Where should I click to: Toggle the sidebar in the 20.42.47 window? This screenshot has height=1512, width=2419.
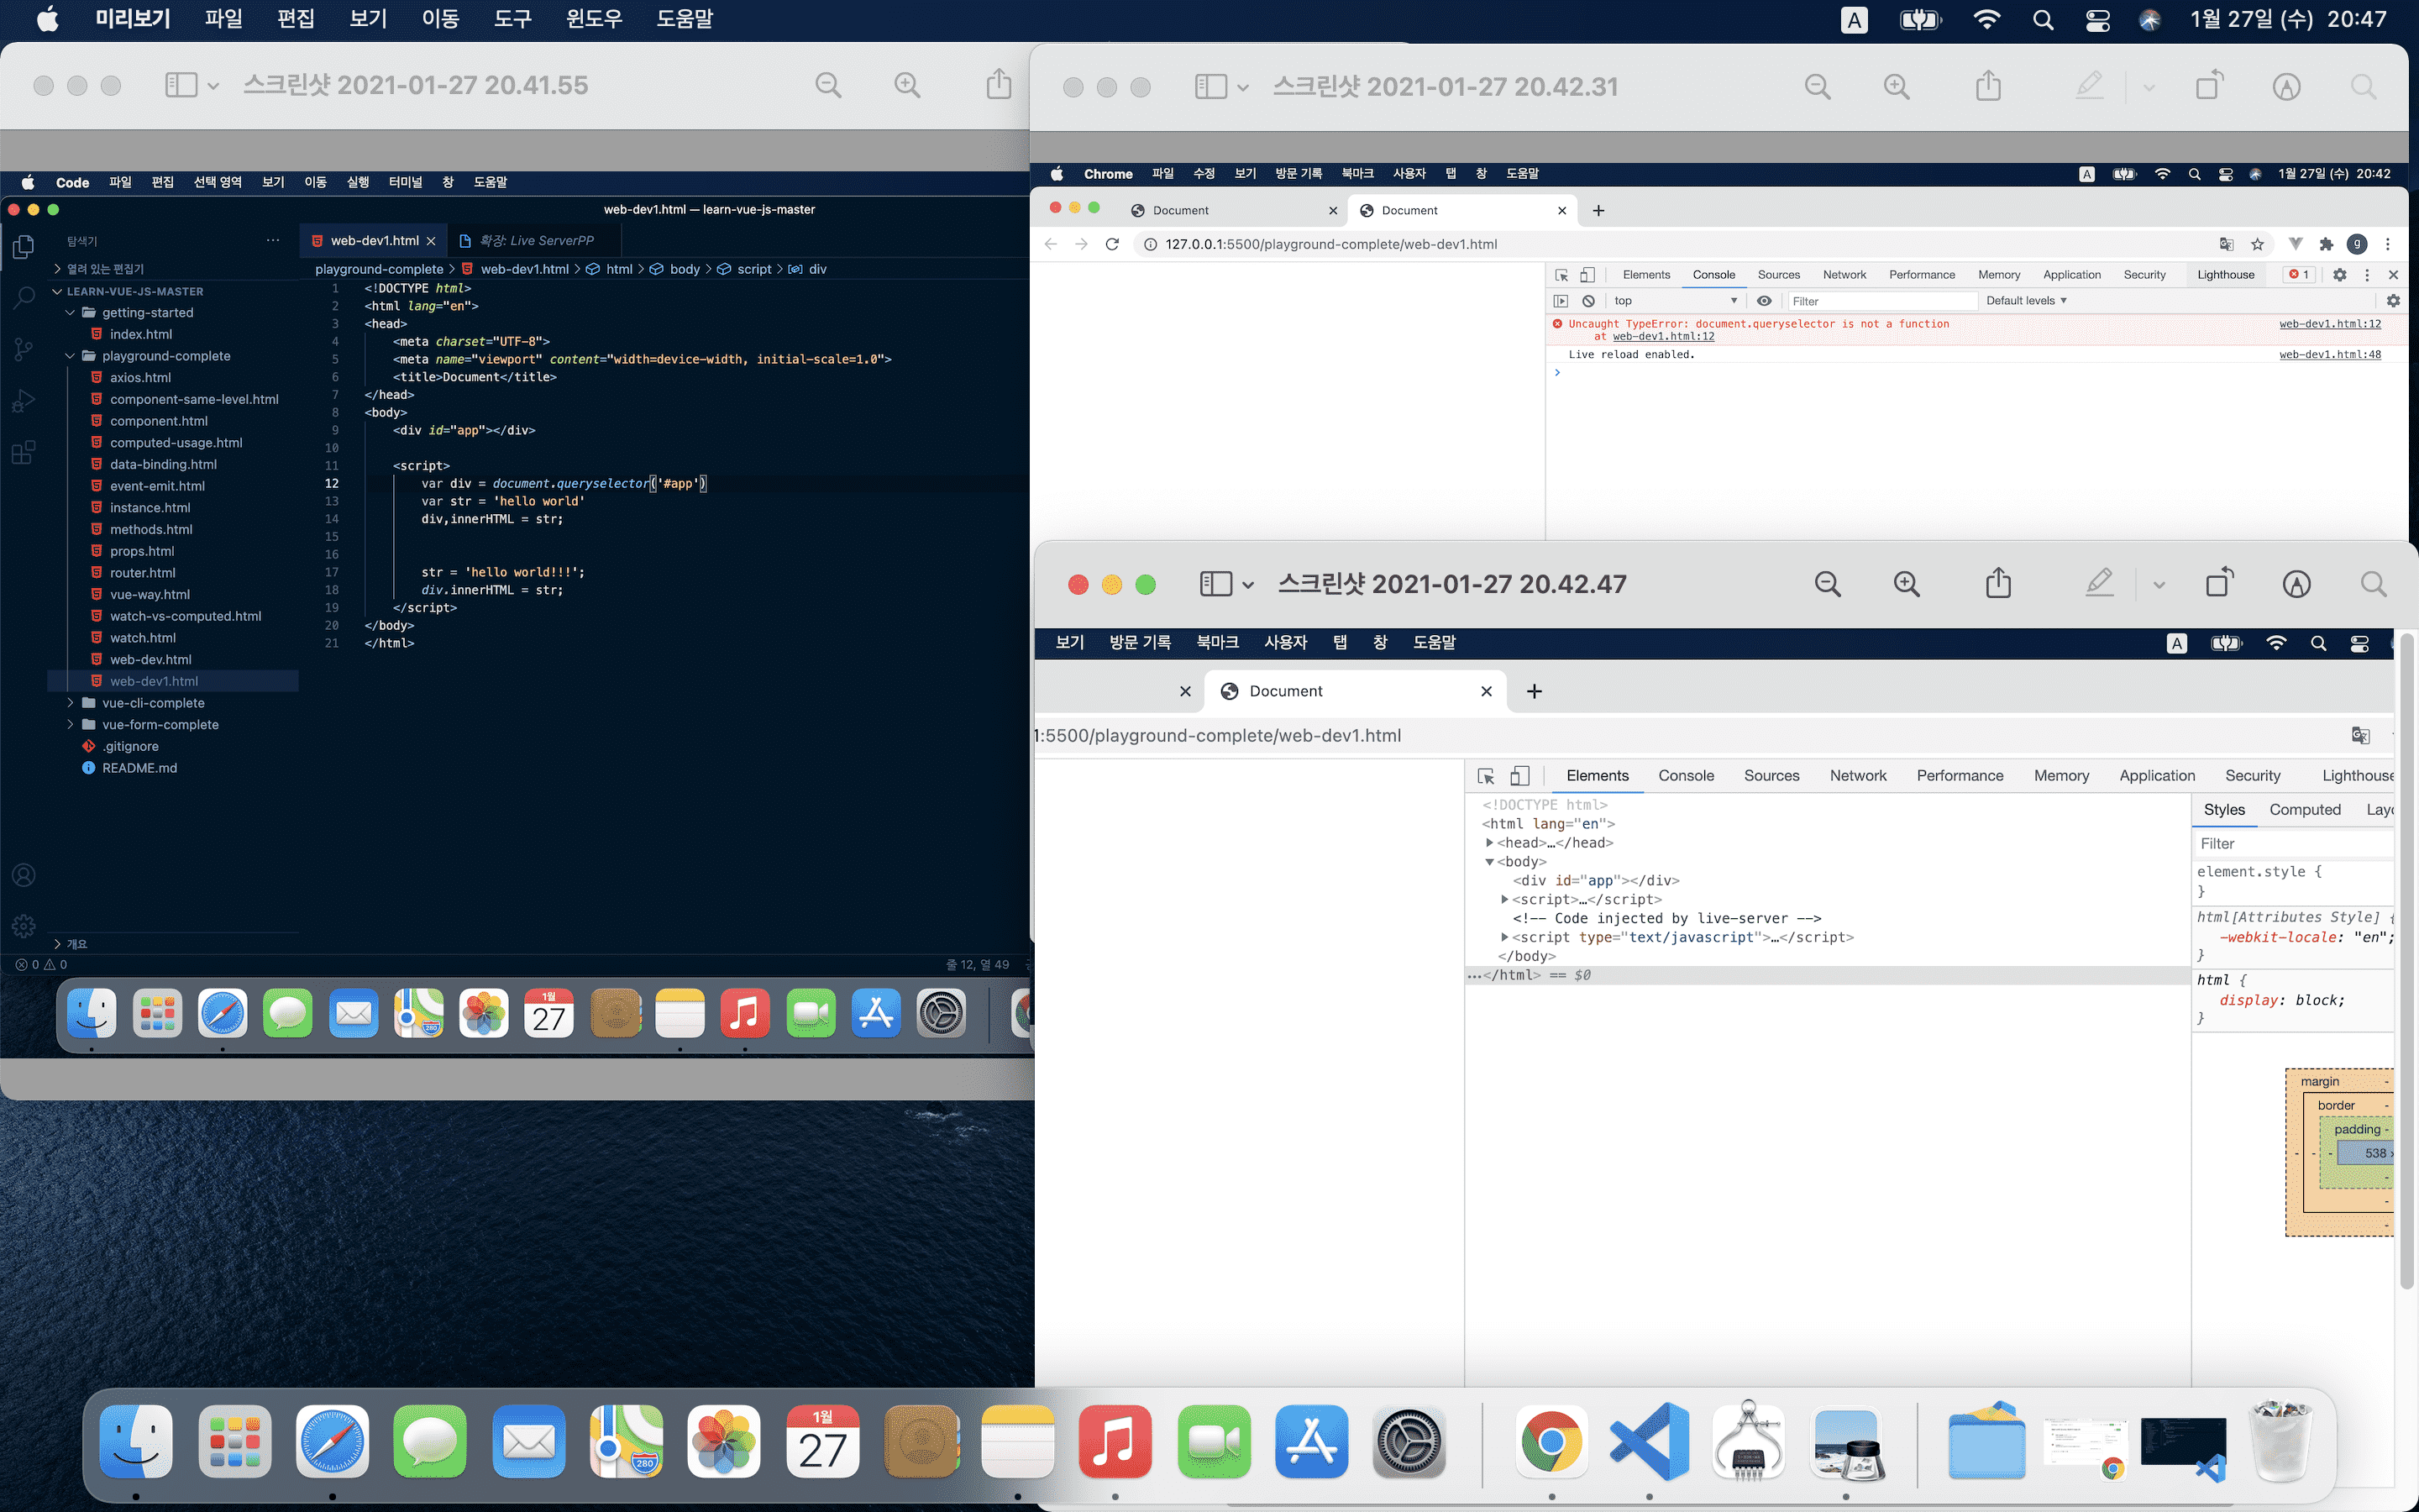tap(1215, 584)
